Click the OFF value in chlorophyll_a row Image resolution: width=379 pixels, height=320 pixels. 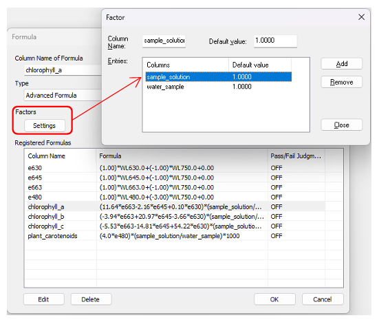[277, 207]
